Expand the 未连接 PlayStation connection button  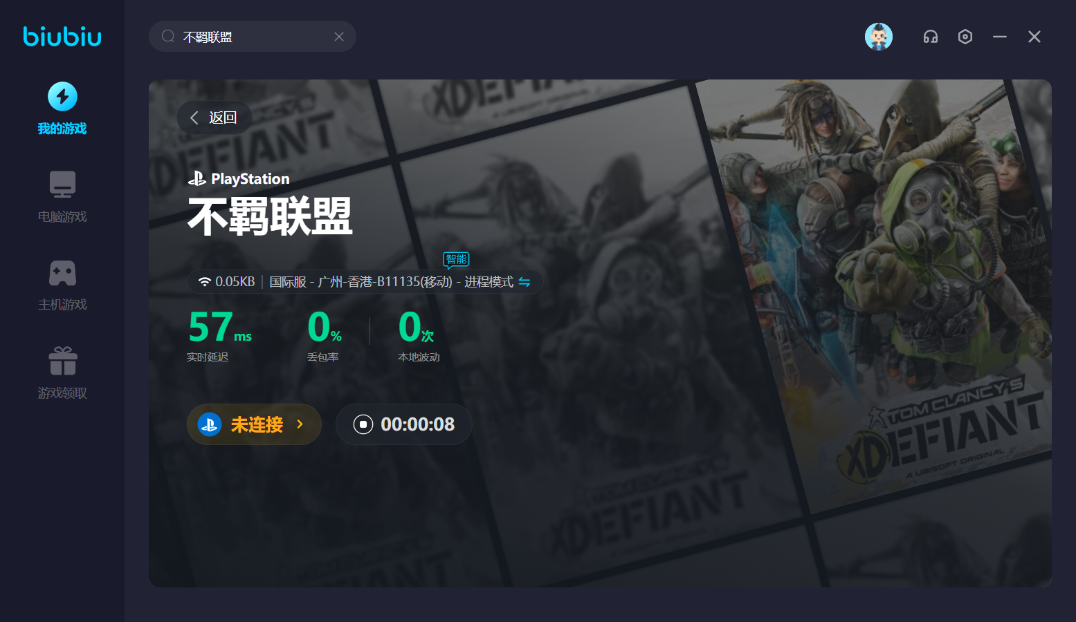coord(254,424)
